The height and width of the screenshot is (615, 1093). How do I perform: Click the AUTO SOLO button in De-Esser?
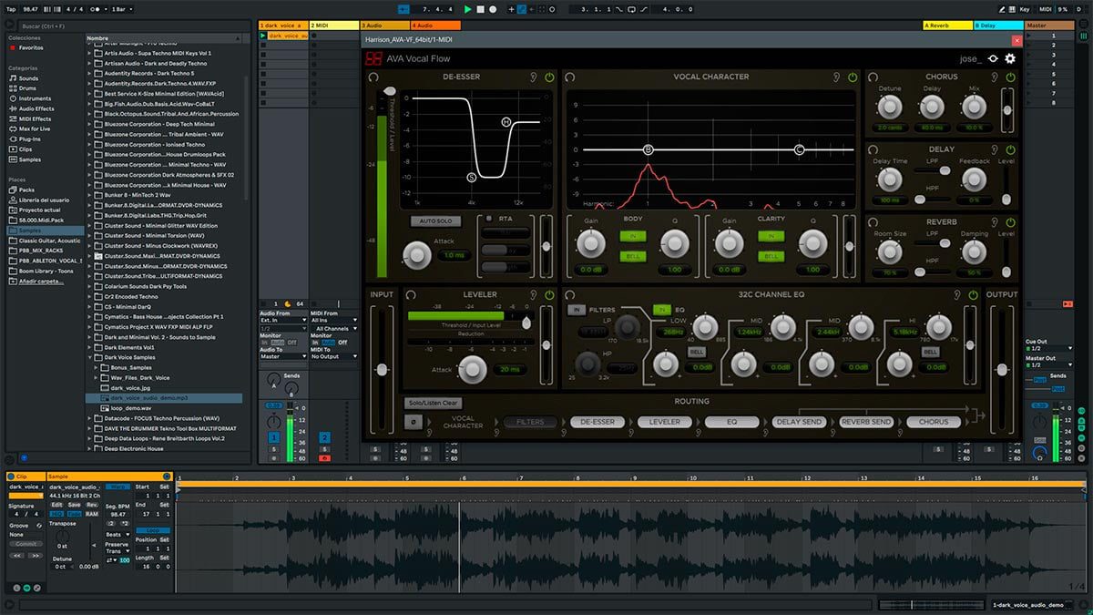click(x=436, y=221)
